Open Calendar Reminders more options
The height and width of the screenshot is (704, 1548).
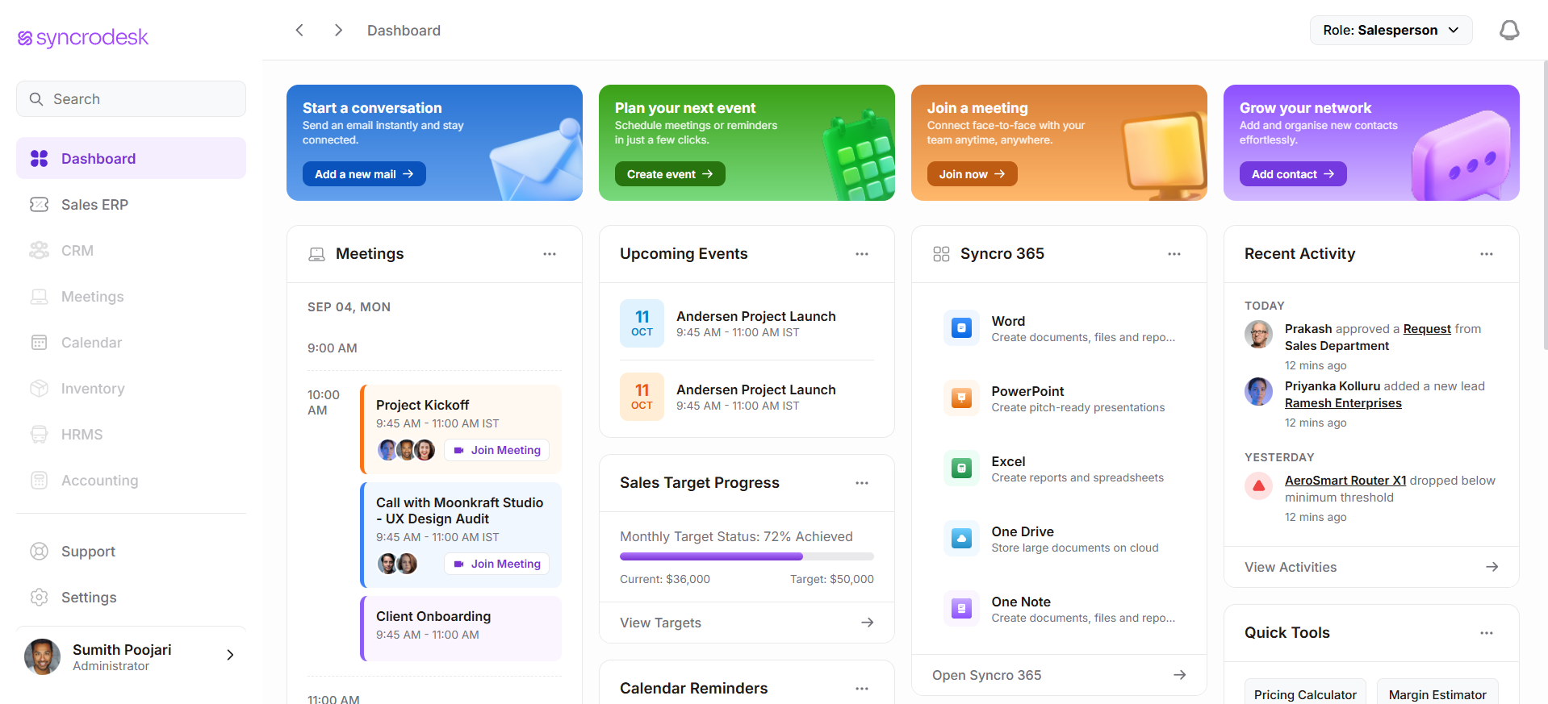coord(862,689)
